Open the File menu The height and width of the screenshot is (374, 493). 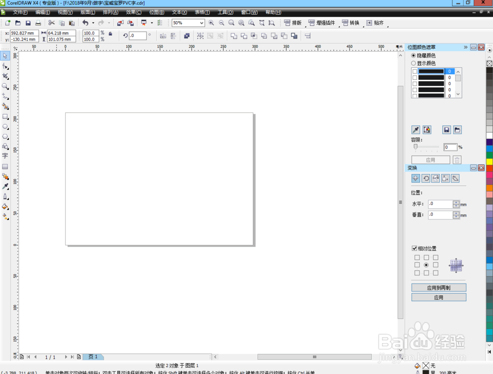20,12
